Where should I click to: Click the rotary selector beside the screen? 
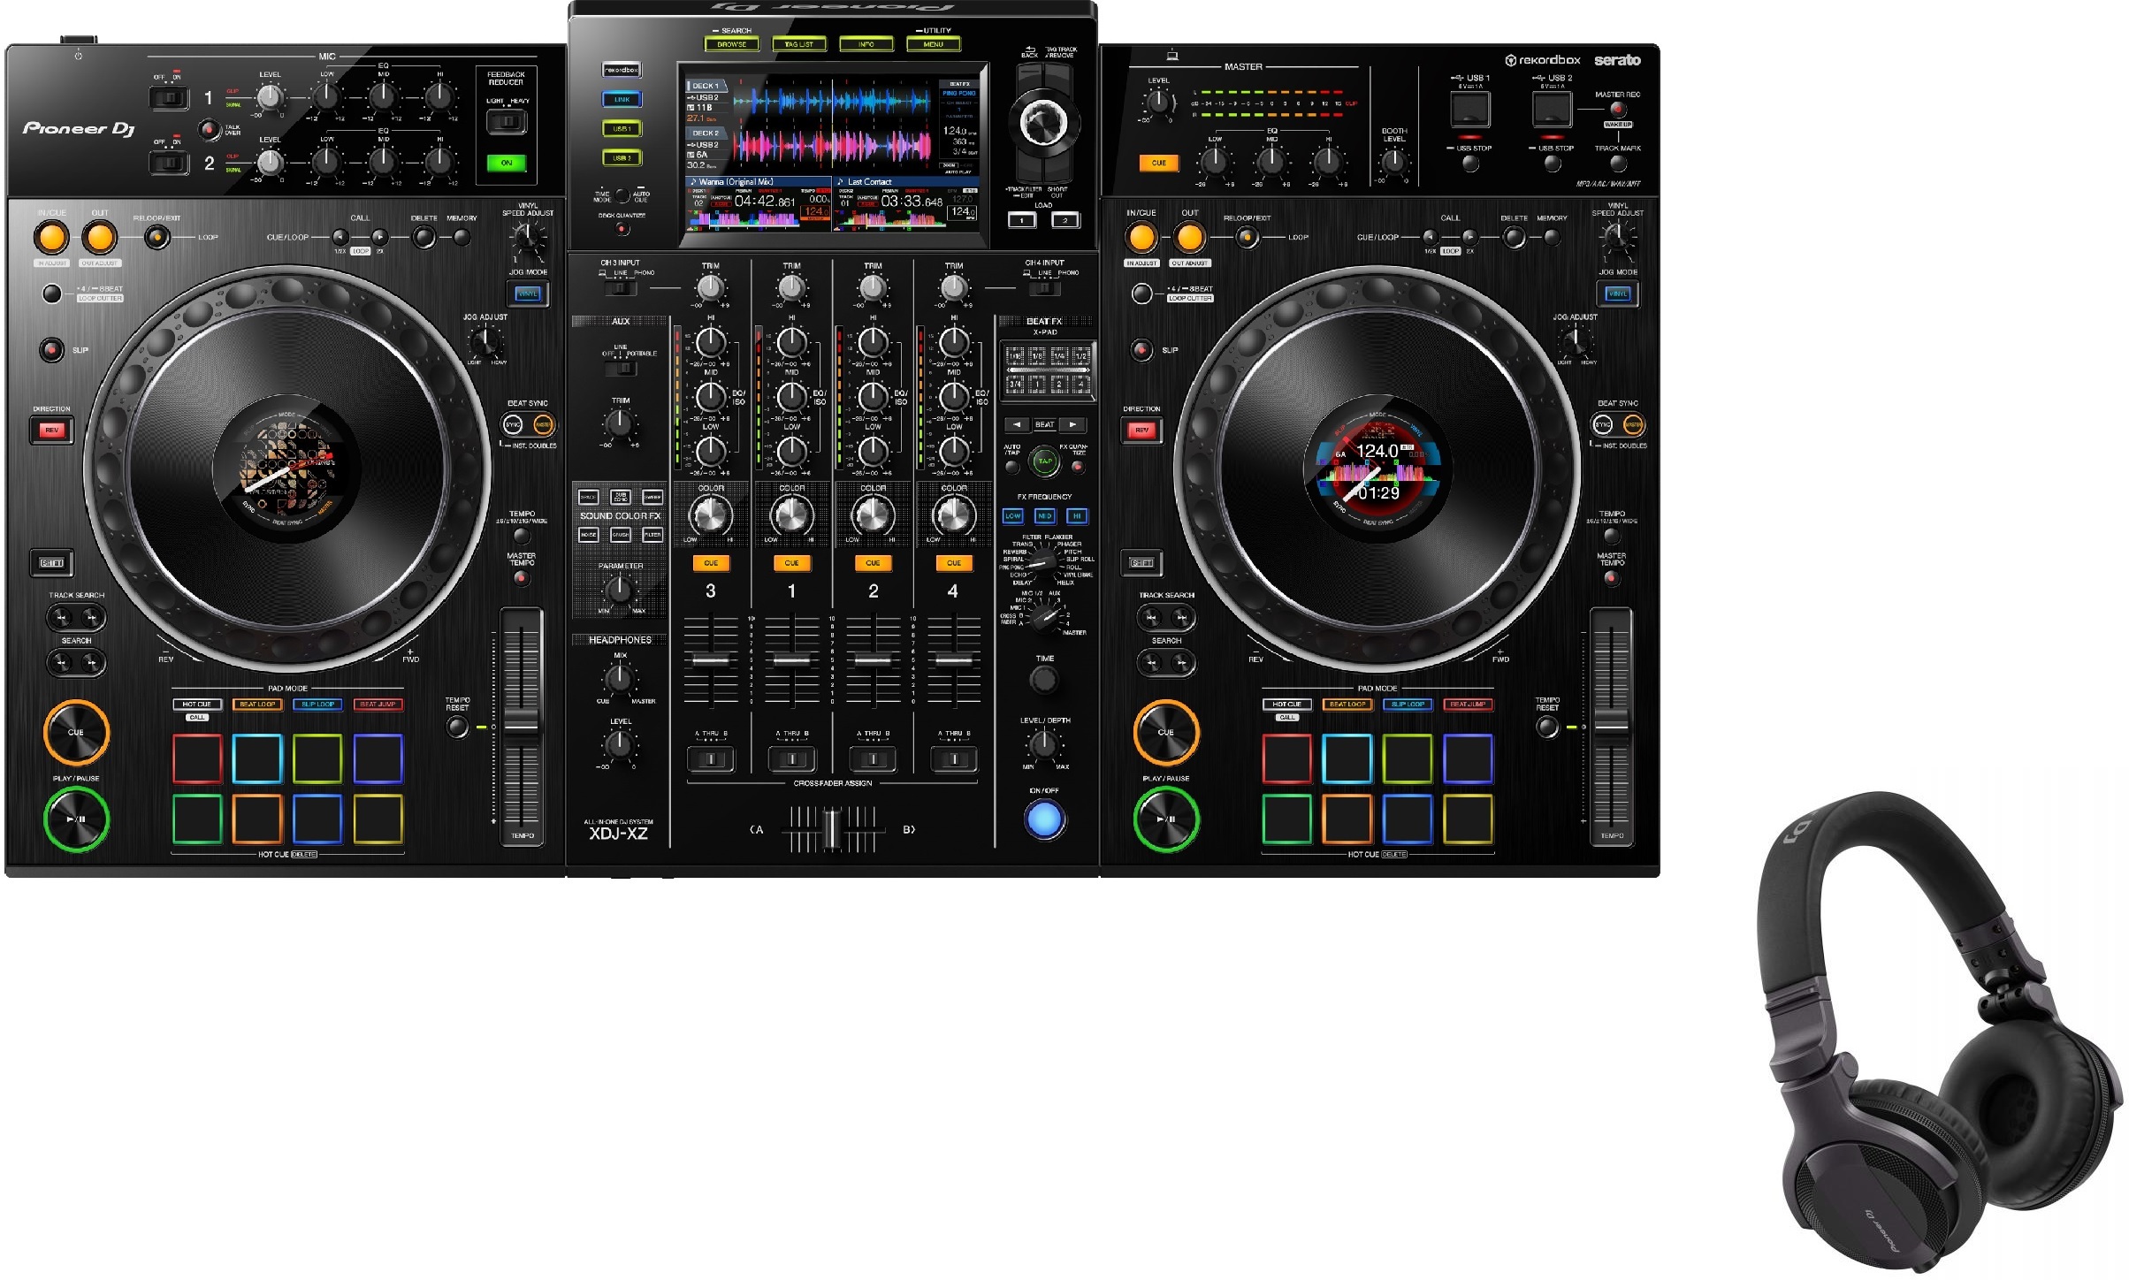point(1044,122)
